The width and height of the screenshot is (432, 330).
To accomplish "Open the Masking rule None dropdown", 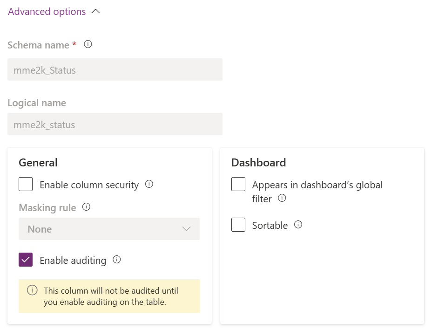I will 109,229.
